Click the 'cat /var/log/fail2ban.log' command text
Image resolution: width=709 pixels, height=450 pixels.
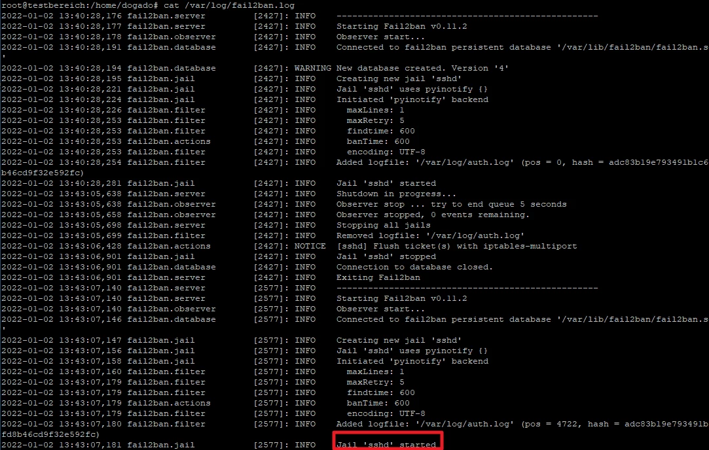point(228,5)
